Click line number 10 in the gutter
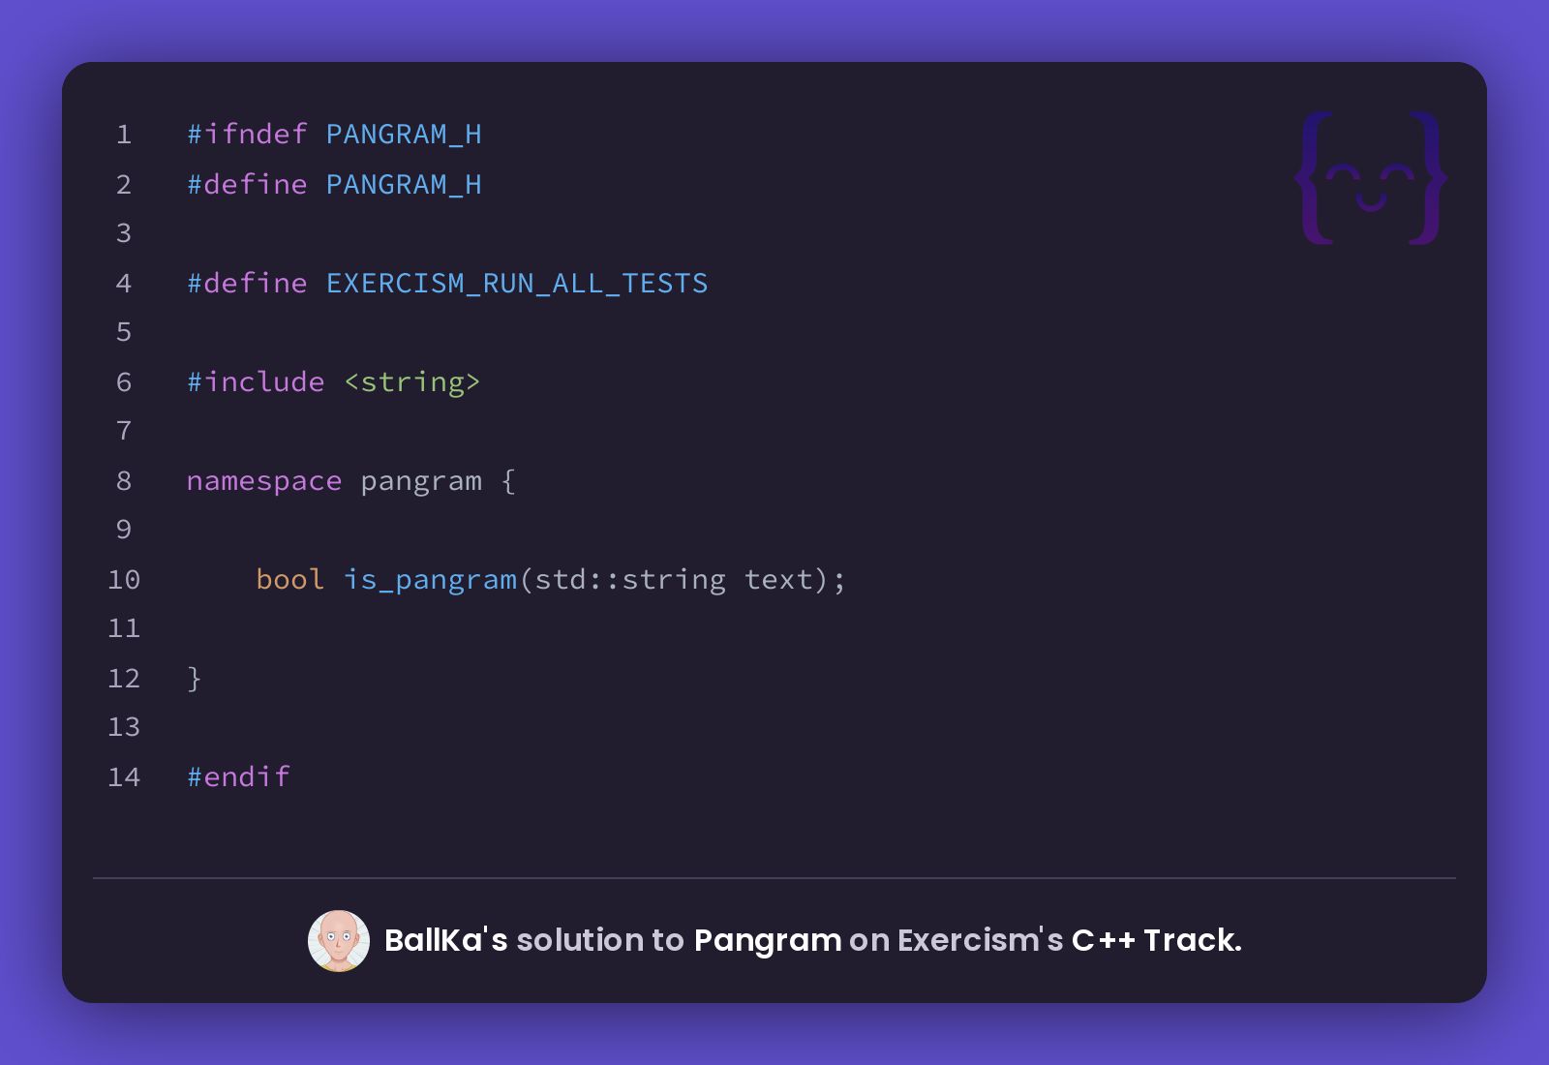This screenshot has height=1065, width=1549. click(124, 580)
